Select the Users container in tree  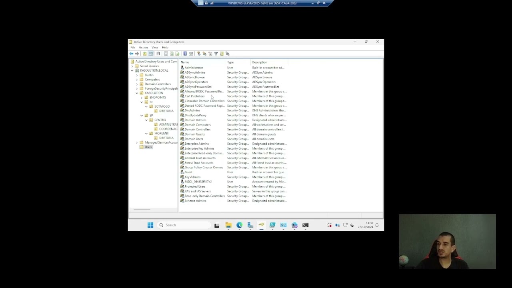[x=148, y=147]
